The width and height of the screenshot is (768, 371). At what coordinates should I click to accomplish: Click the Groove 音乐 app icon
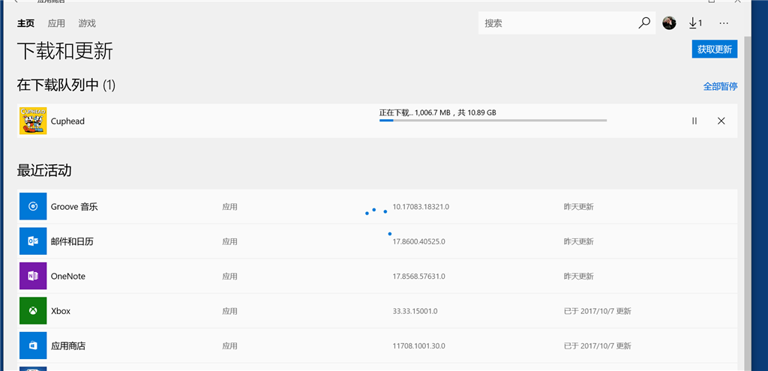pos(33,207)
